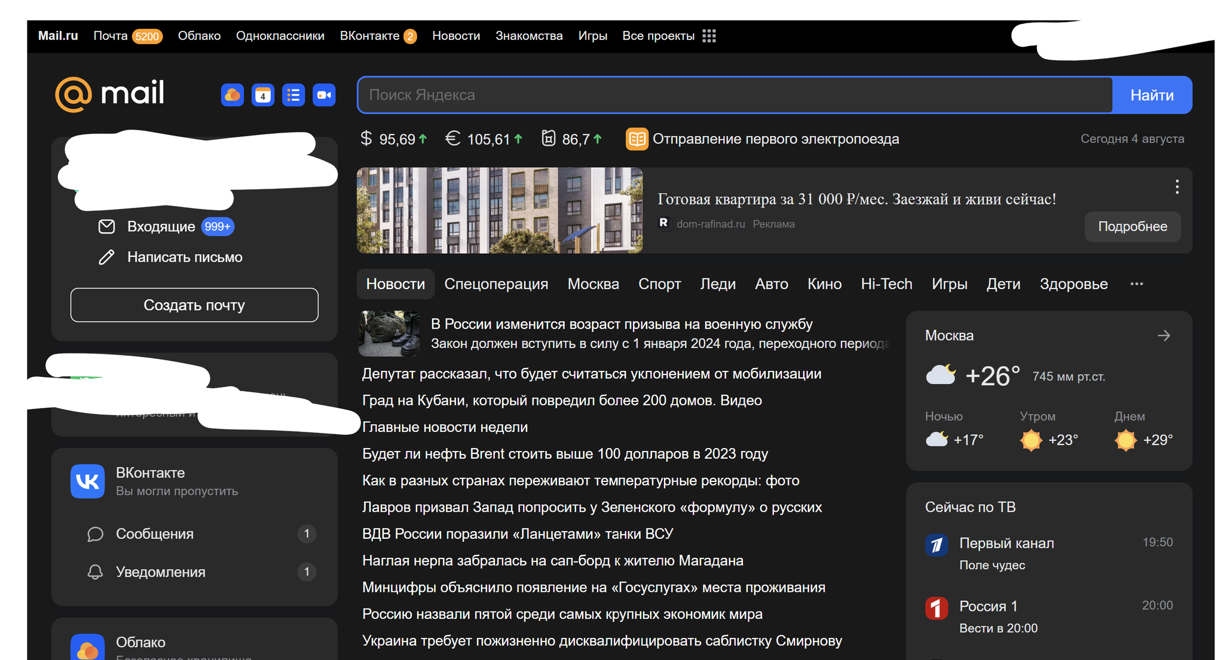Open the Video calls shortcut icon
1224x660 pixels.
(x=324, y=95)
